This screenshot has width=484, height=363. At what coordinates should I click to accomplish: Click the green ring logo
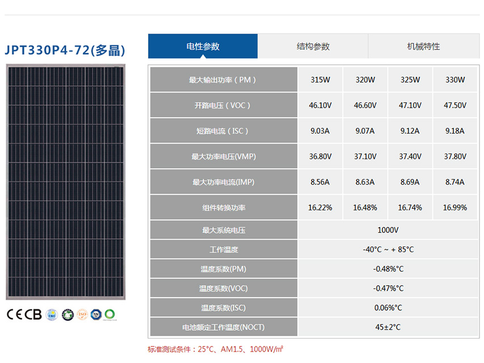pos(110,314)
